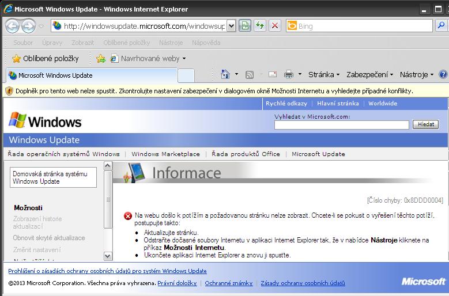Open Oblíbené položky favorites star button
The height and width of the screenshot is (296, 449).
45,59
